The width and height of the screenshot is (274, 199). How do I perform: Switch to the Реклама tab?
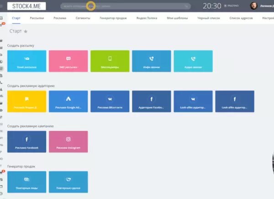pos(60,18)
